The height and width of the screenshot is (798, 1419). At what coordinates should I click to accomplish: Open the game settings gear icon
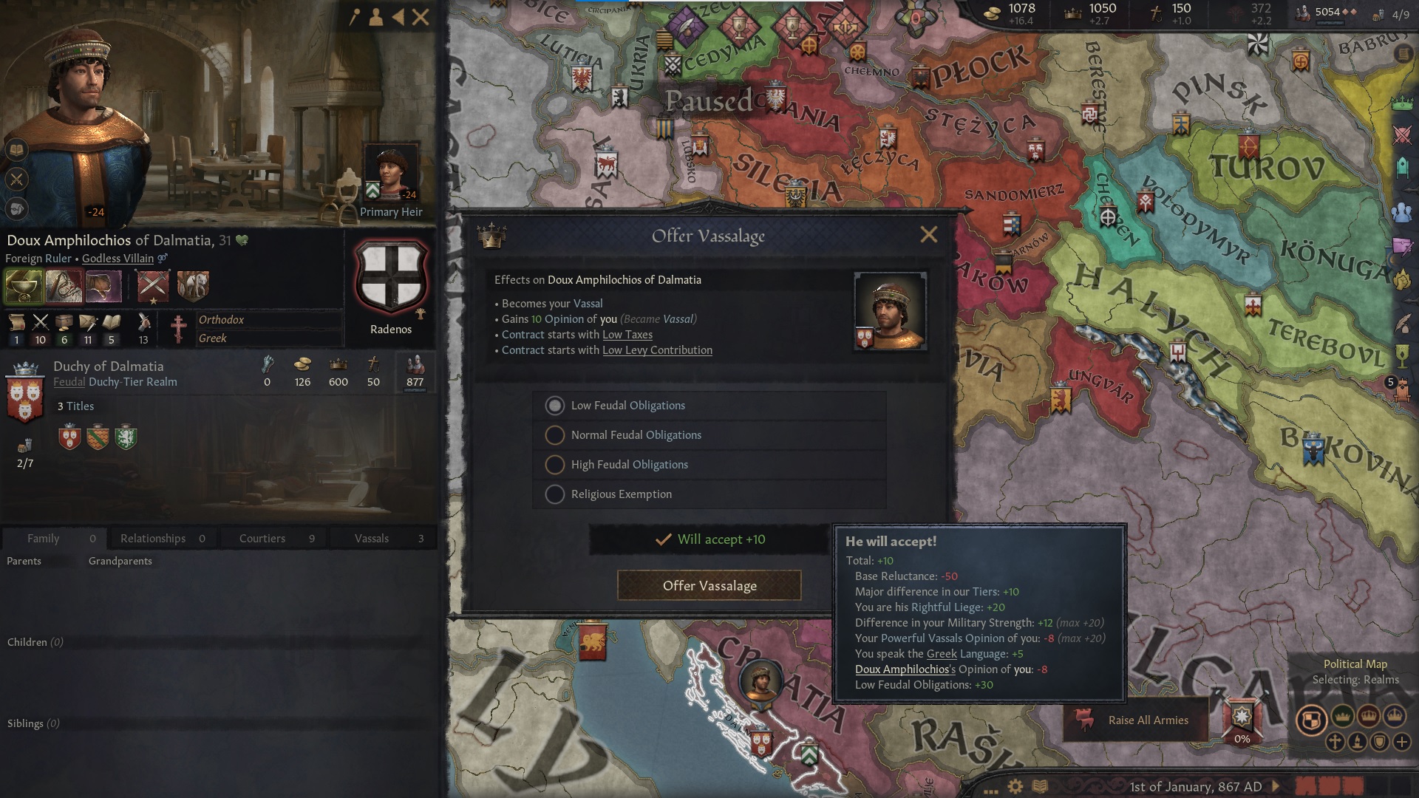(1015, 786)
